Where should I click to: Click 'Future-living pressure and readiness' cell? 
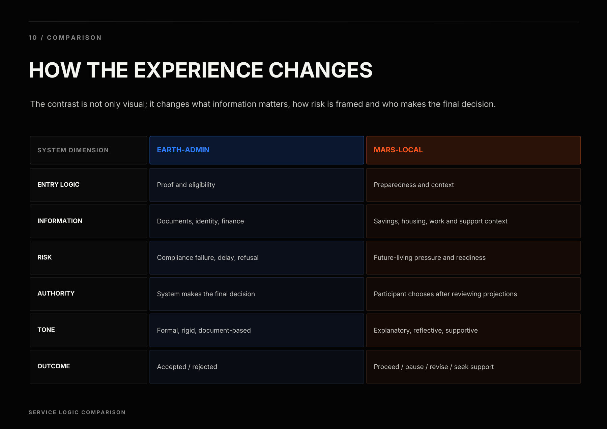(473, 258)
